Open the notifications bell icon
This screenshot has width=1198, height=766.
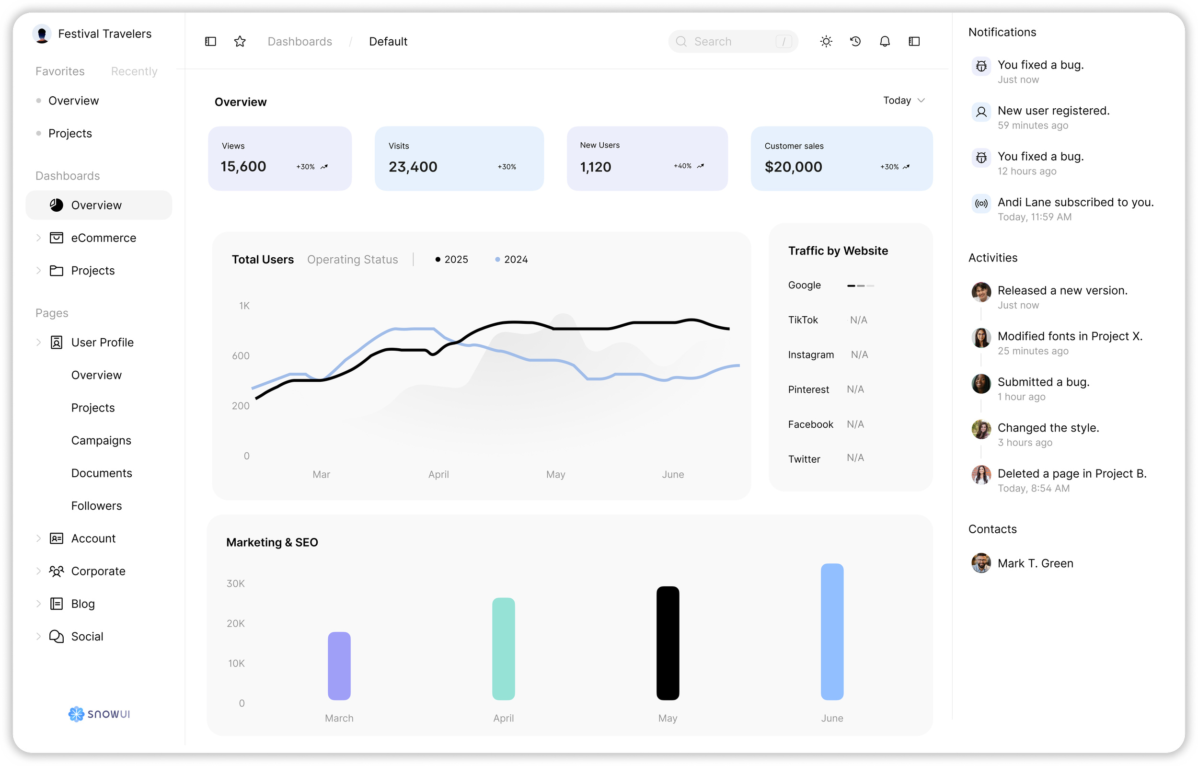point(885,41)
